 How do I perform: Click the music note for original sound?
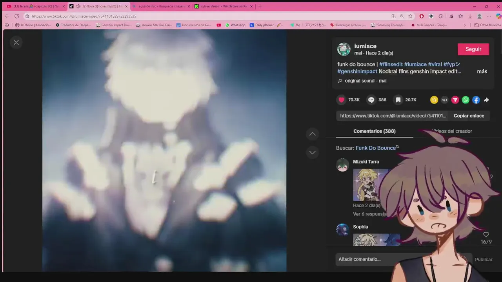click(340, 81)
